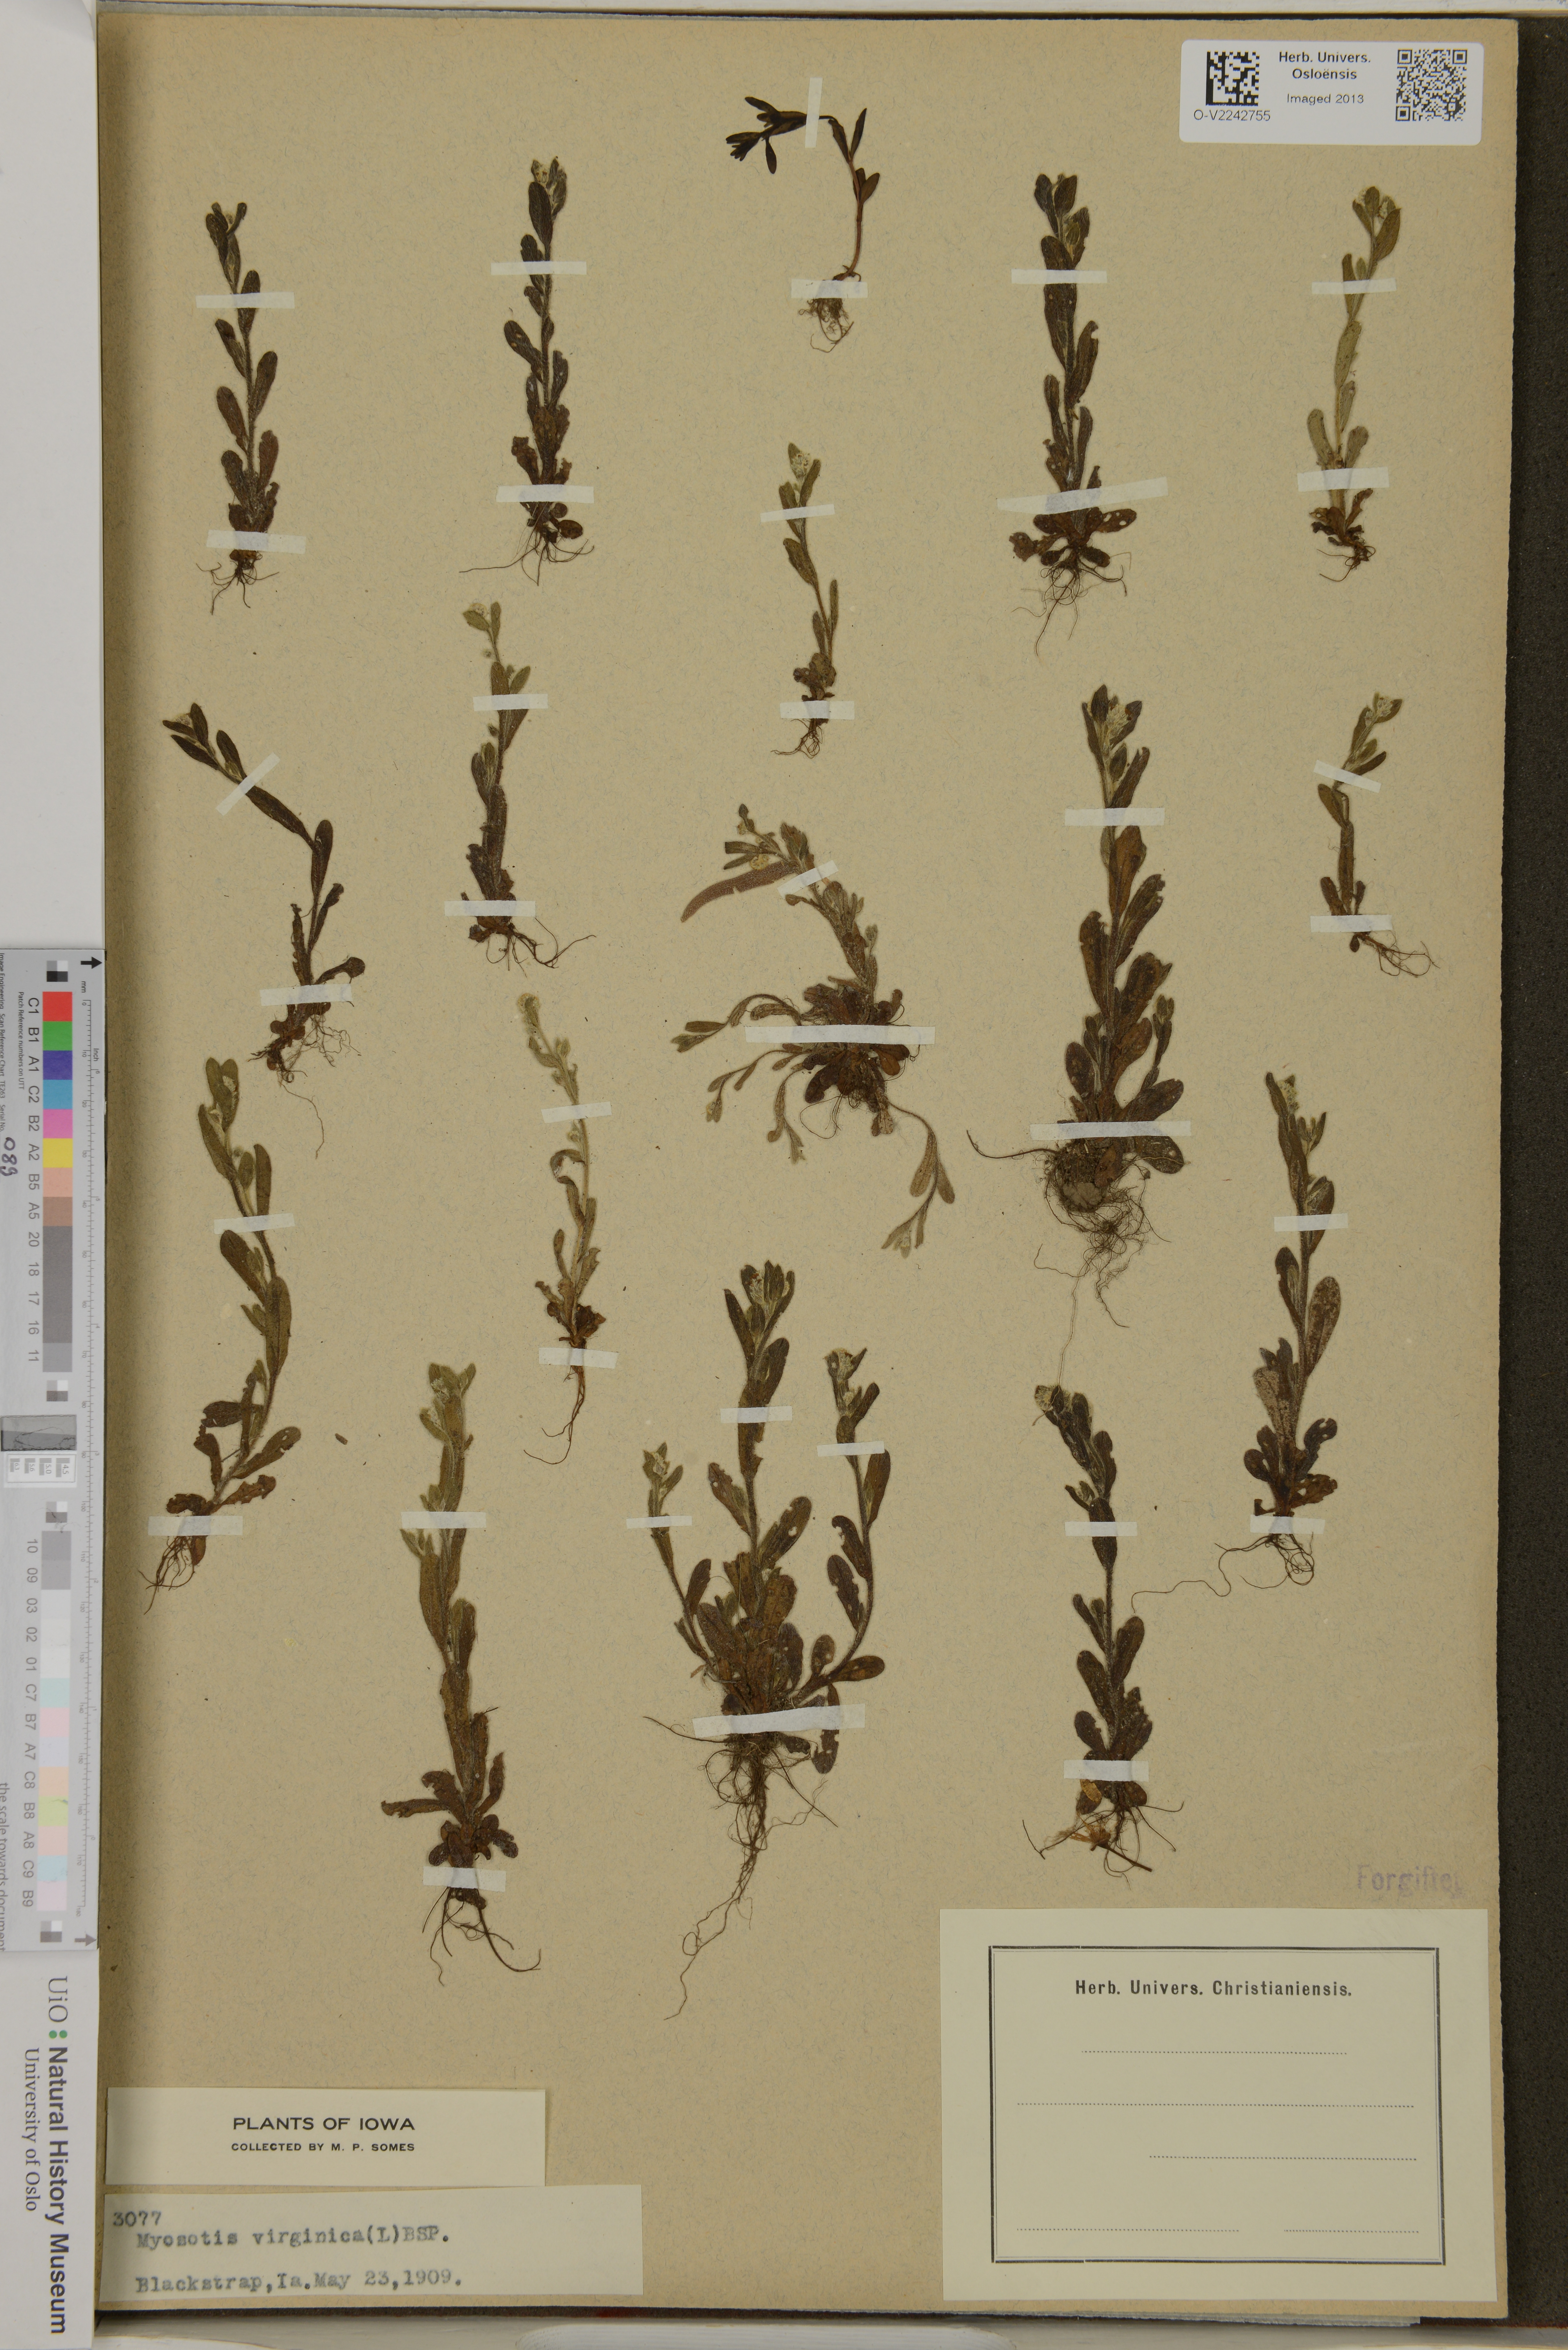Click the gray texture sample patch on scale bar
This screenshot has width=1568, height=2350.
click(x=38, y=1433)
